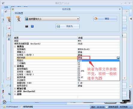Click the film reel icon in the main window's lower-left corner

[x=5, y=102]
